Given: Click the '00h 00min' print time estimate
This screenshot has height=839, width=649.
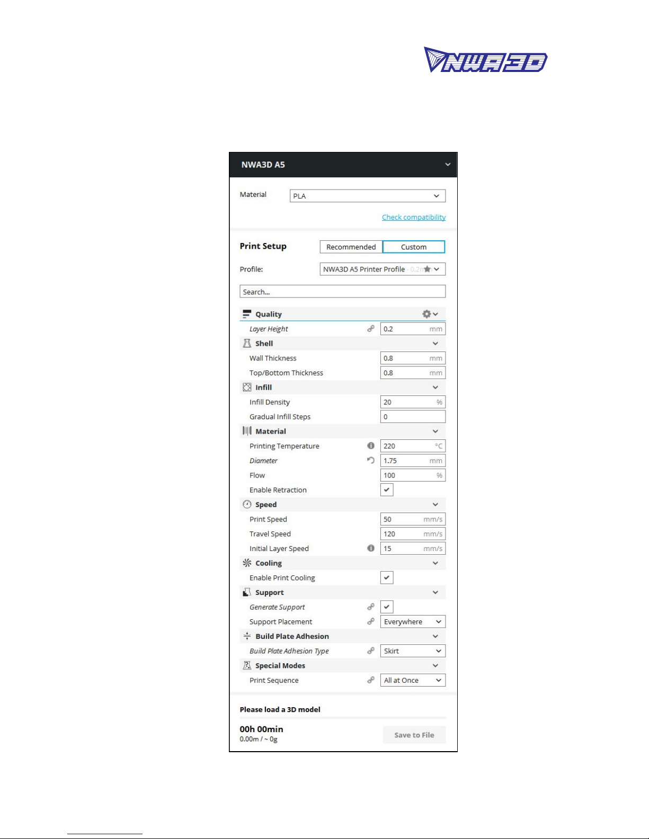Looking at the screenshot, I should tap(261, 729).
